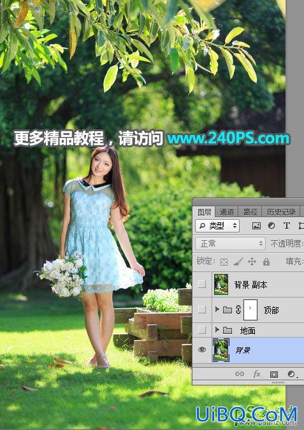Image resolution: width=304 pixels, height=430 pixels.
Task: Filter layers by type (T) icon
Action: tap(286, 226)
